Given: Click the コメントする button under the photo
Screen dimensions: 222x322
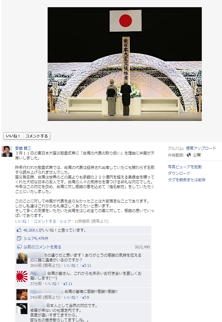Looking at the screenshot, I should (37, 136).
